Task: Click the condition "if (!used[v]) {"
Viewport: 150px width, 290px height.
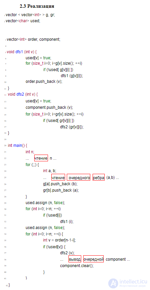Action: pyautogui.click(x=54, y=247)
